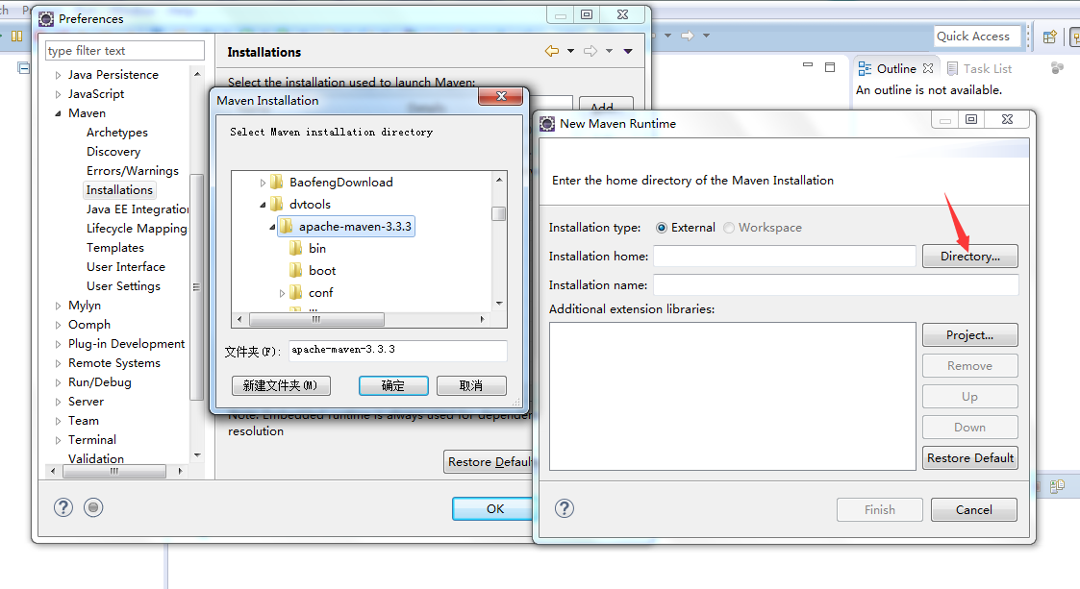The height and width of the screenshot is (589, 1080).
Task: Click the dvtools folder icon
Action: pos(276,204)
